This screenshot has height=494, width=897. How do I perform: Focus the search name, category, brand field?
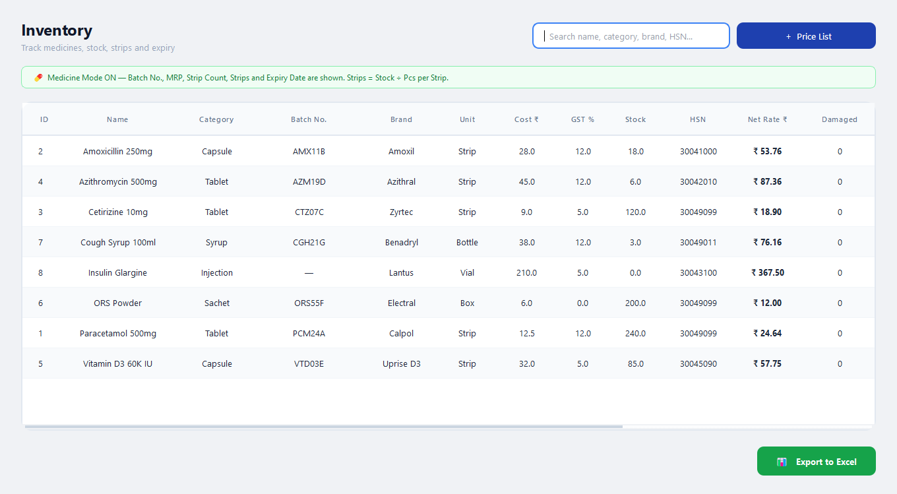[x=631, y=36]
